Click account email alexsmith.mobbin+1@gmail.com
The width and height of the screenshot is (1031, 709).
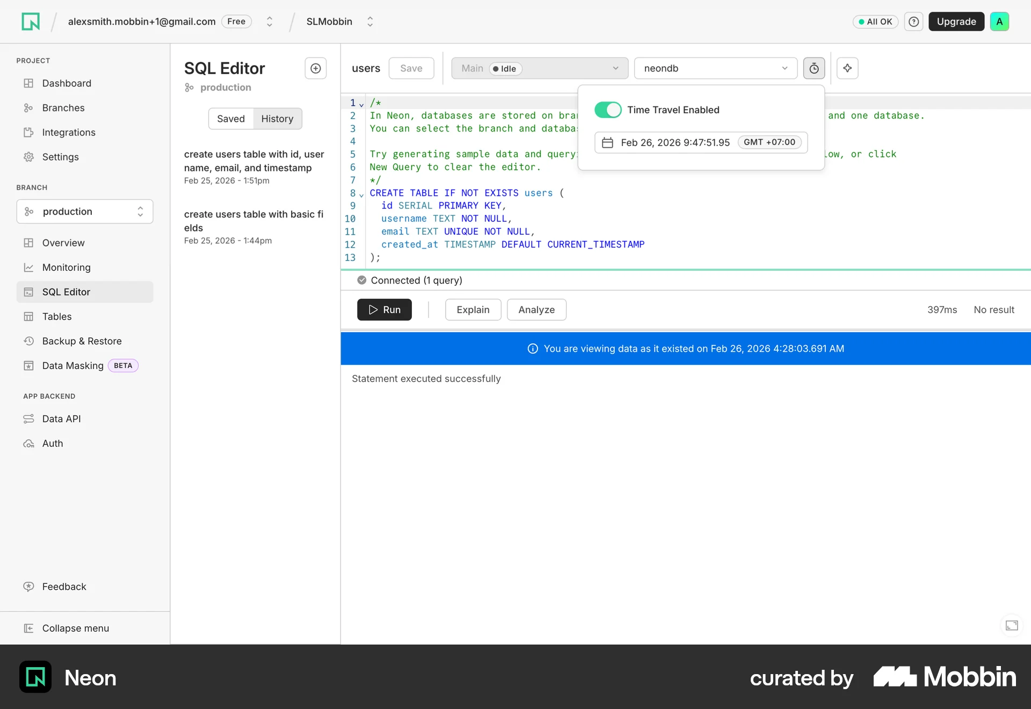142,21
